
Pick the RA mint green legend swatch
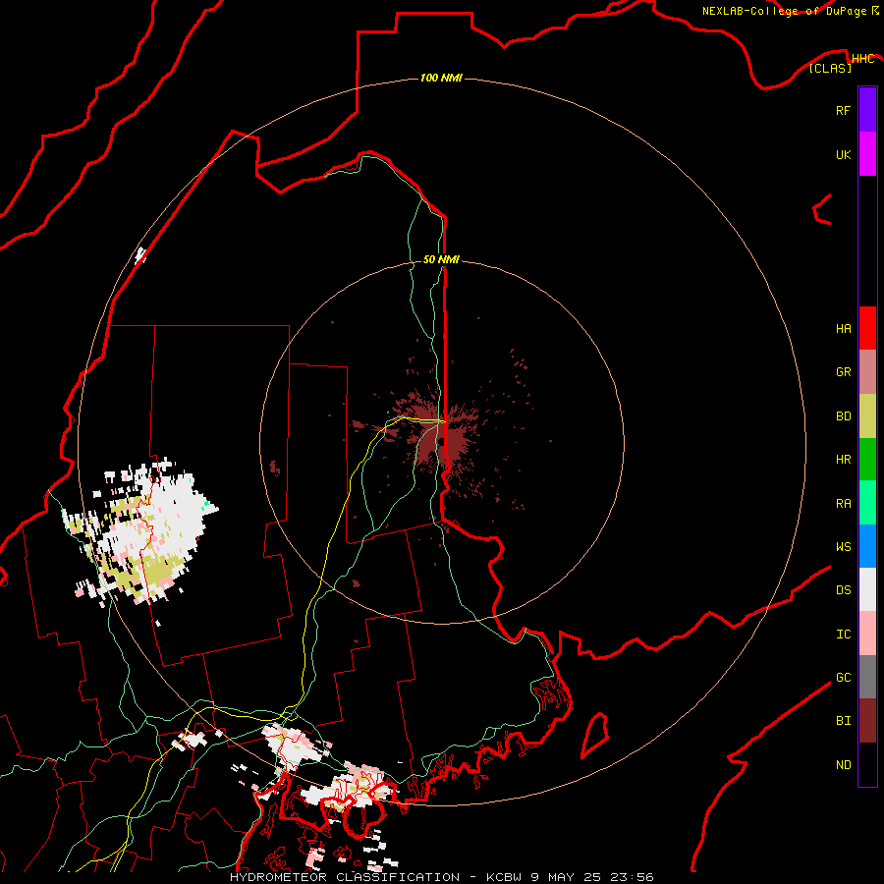click(x=867, y=503)
